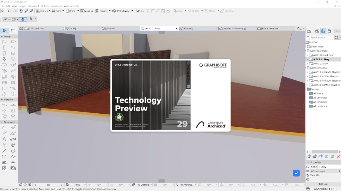Select the Railing tool
Screen dimensions: 341x191
13,71
